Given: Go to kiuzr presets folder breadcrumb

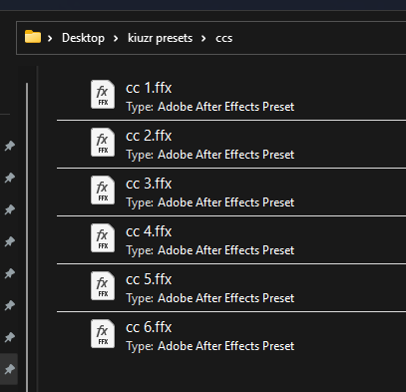Looking at the screenshot, I should [x=160, y=38].
